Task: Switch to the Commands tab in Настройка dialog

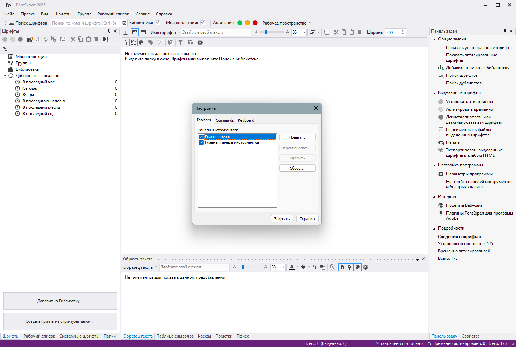Action: coord(225,120)
